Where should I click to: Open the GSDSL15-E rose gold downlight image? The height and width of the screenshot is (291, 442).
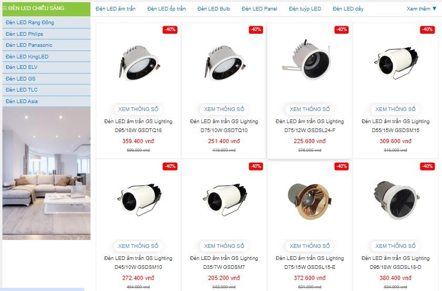coord(310,200)
